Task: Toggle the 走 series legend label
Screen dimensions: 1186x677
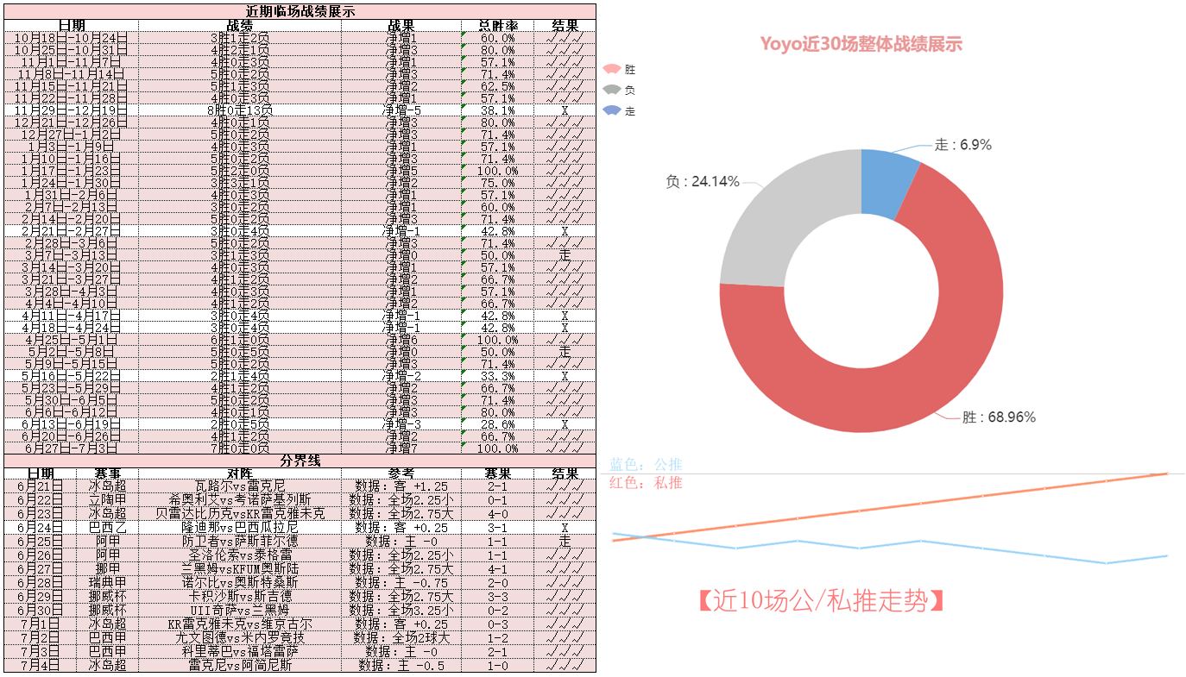Action: (630, 111)
